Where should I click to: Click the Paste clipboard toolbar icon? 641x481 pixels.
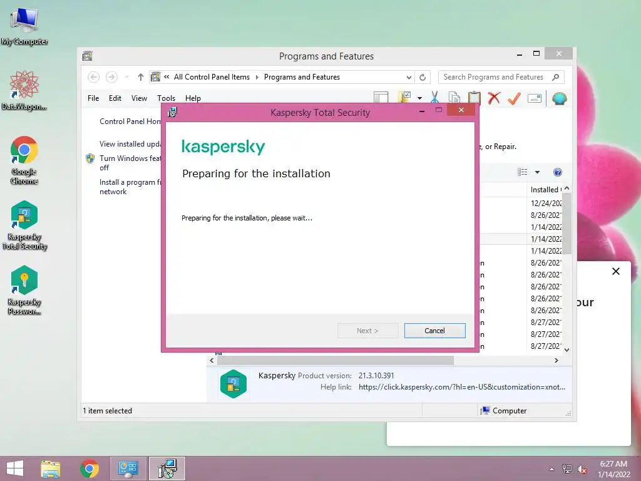tap(474, 98)
